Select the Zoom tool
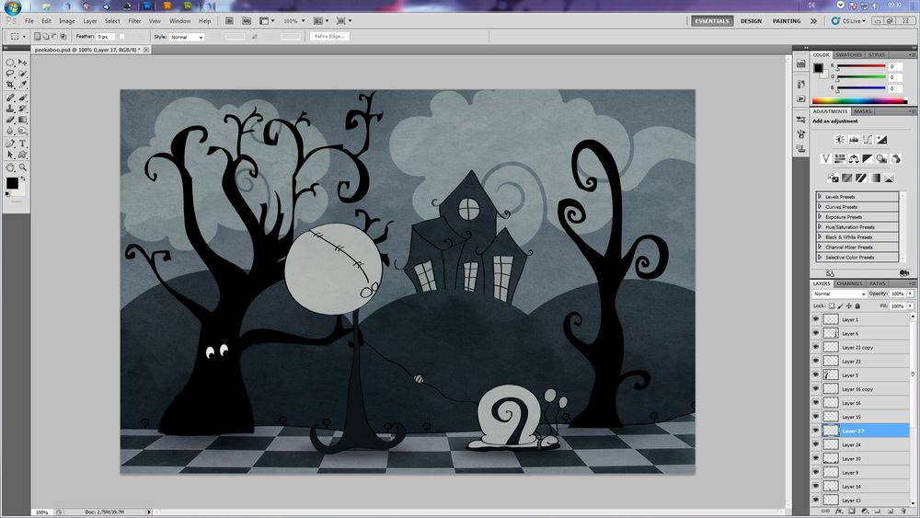This screenshot has height=518, width=920. click(x=22, y=167)
